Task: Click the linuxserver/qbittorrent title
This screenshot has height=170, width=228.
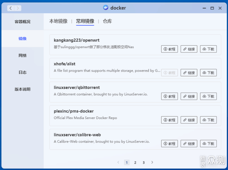Action: click(x=77, y=88)
